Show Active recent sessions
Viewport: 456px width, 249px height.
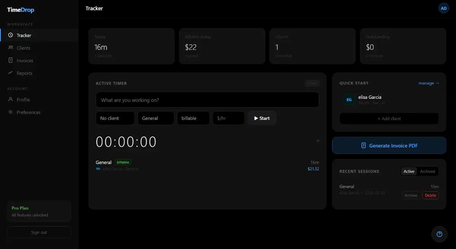tap(409, 171)
